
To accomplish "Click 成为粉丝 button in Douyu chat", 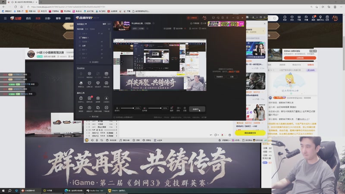I will click(x=311, y=70).
